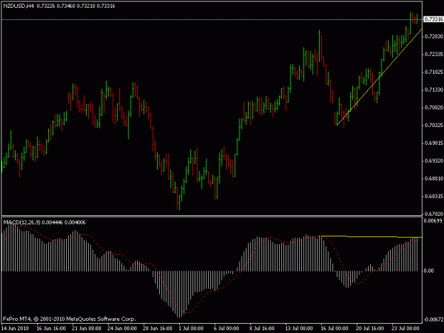The image size is (444, 333).
Task: Click the MACD scale value 0.00699
Action: [433, 221]
